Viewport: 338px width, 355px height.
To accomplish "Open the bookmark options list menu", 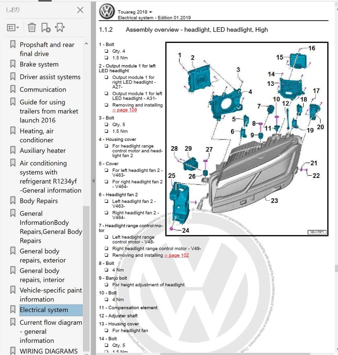I will click(13, 28).
